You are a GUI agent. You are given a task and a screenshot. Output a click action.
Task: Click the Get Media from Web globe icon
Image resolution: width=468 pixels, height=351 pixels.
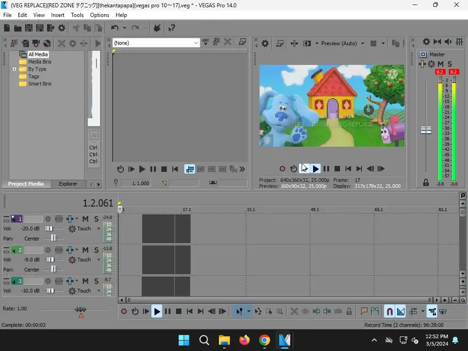tap(47, 43)
